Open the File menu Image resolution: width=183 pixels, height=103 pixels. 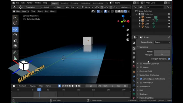[18, 3]
